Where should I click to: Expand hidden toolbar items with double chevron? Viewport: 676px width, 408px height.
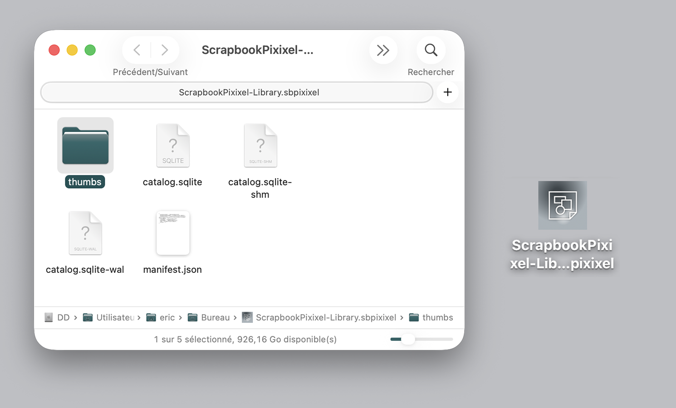383,50
